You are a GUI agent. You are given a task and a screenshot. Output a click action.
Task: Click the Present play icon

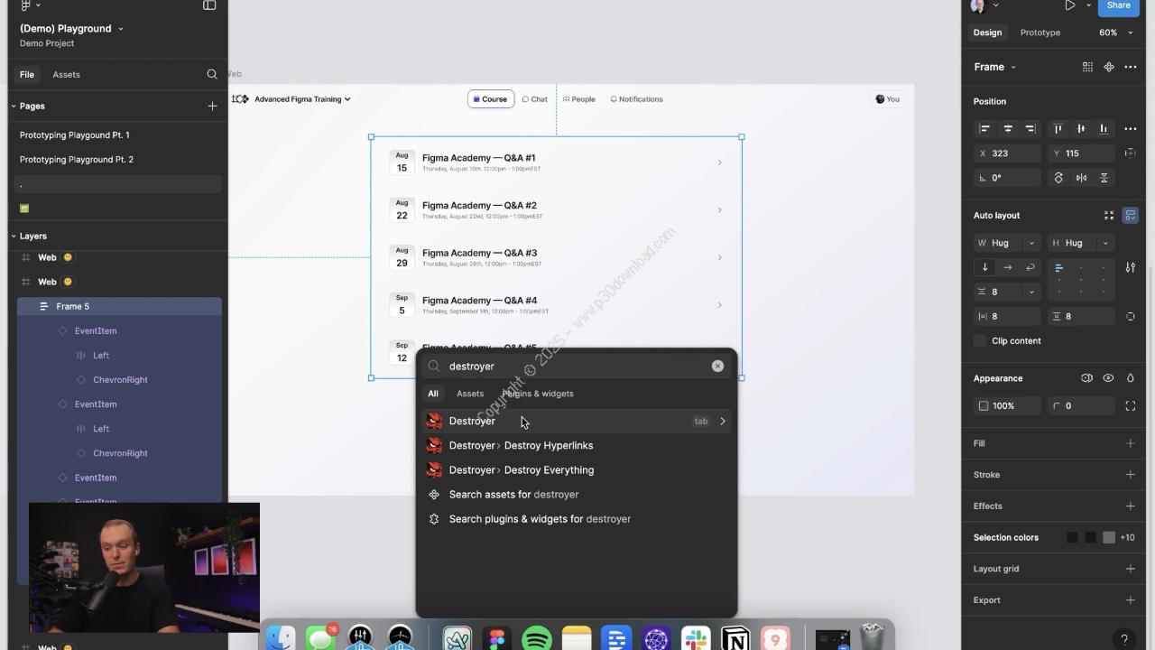tap(1069, 5)
